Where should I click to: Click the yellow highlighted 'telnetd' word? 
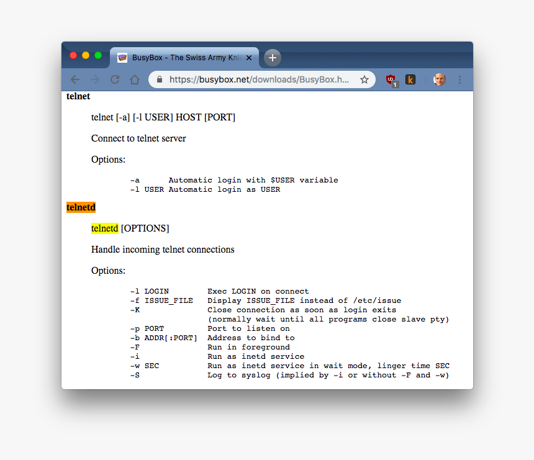point(104,228)
